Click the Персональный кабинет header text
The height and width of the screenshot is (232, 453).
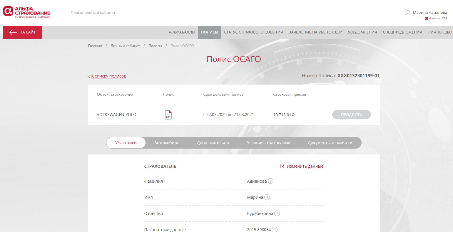pyautogui.click(x=93, y=13)
